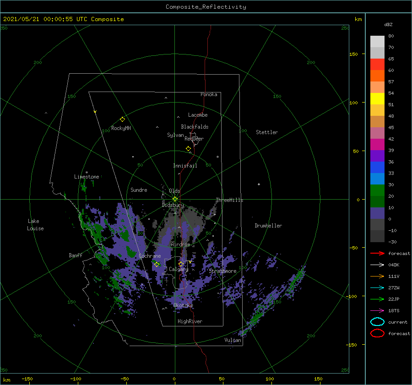Click the yellow km label at top right
Viewport: 412px width, 385px height.
(x=358, y=19)
